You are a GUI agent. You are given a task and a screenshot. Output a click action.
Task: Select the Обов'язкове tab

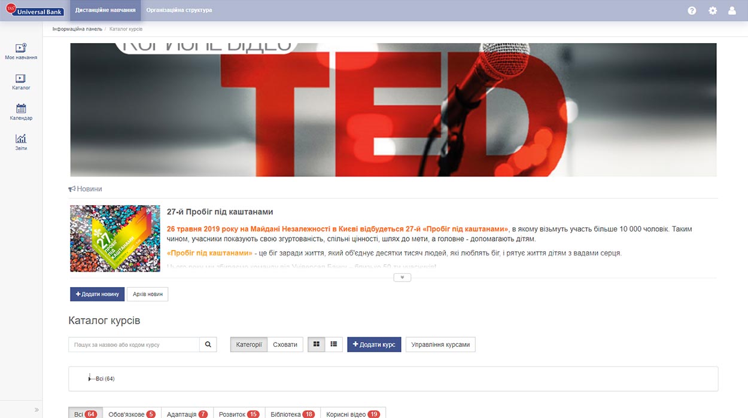tap(132, 413)
